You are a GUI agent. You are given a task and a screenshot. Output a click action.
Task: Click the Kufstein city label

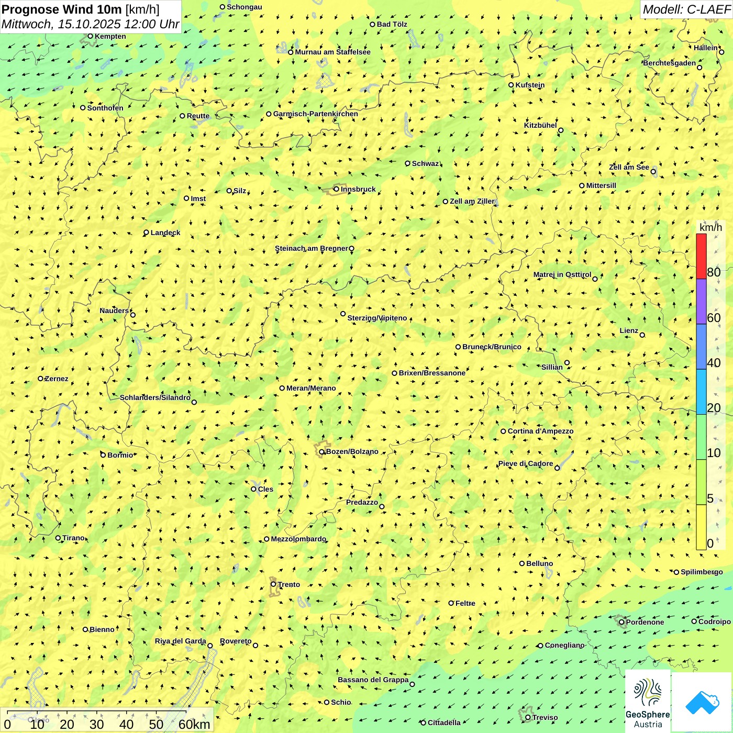[x=530, y=85]
